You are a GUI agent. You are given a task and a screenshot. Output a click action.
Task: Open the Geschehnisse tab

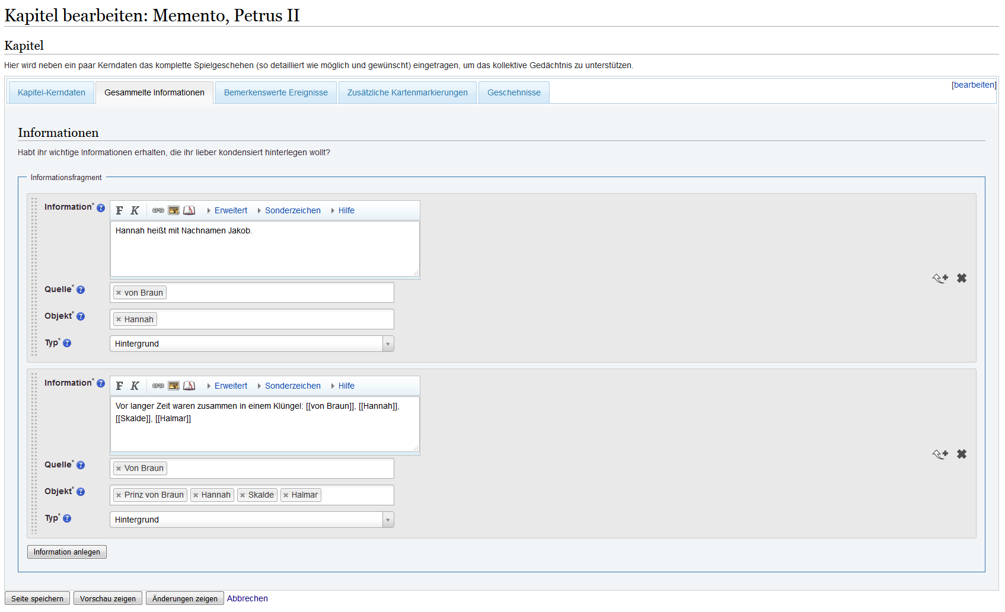[513, 92]
